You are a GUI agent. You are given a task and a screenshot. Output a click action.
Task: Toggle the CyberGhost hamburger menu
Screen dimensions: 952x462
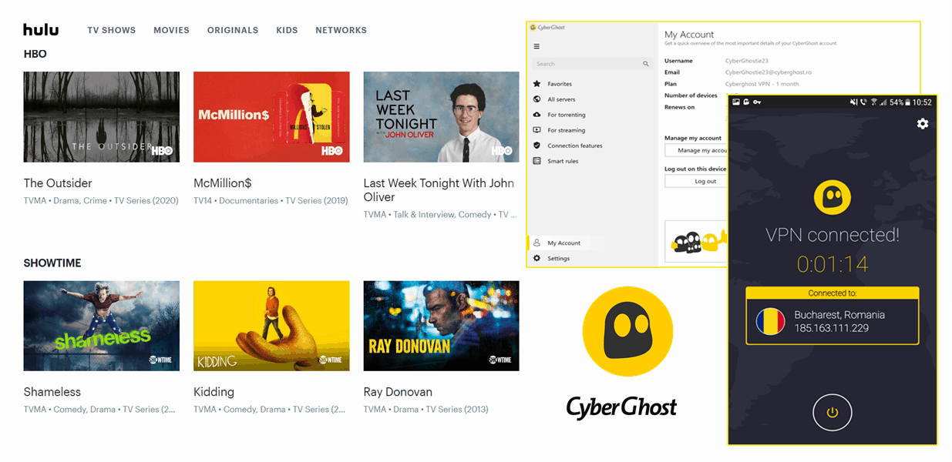tap(537, 46)
